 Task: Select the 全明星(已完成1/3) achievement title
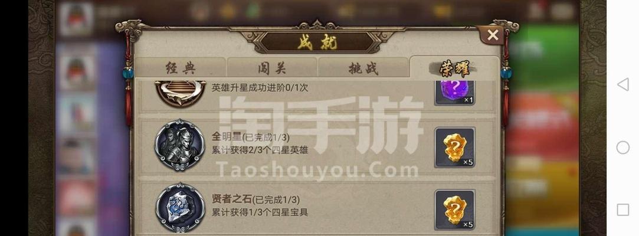251,137
